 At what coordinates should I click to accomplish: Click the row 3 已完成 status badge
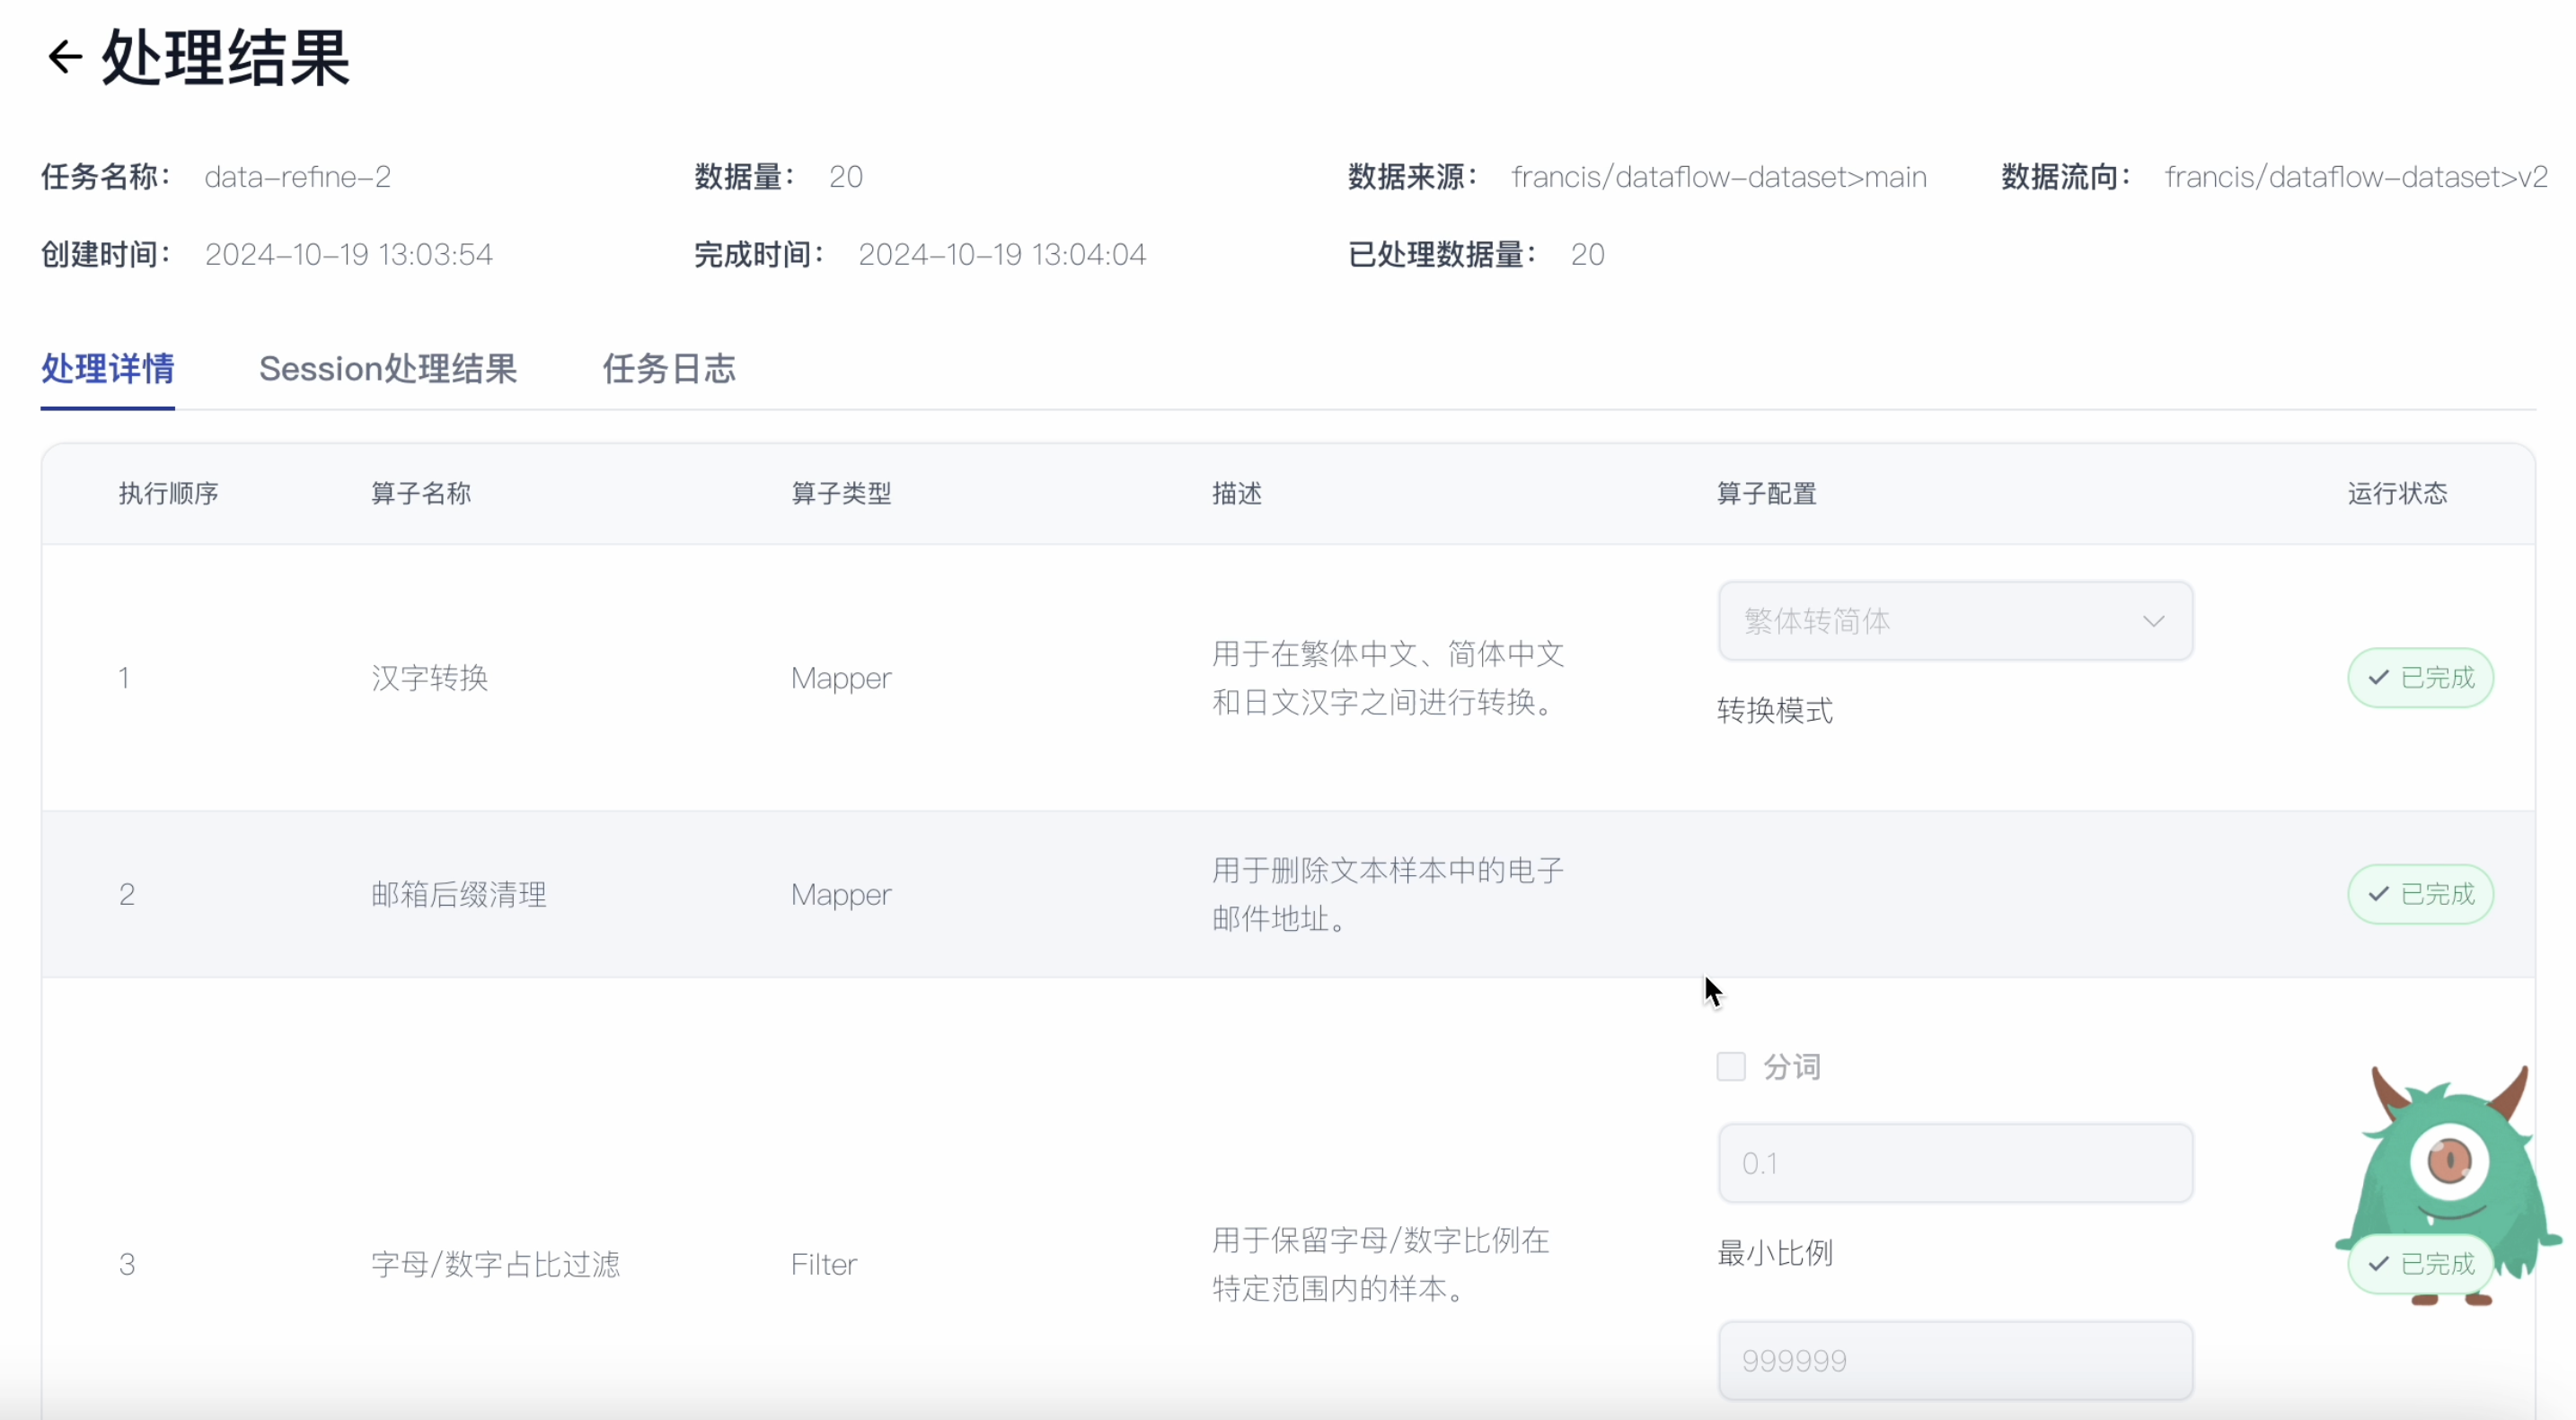pos(2420,1264)
